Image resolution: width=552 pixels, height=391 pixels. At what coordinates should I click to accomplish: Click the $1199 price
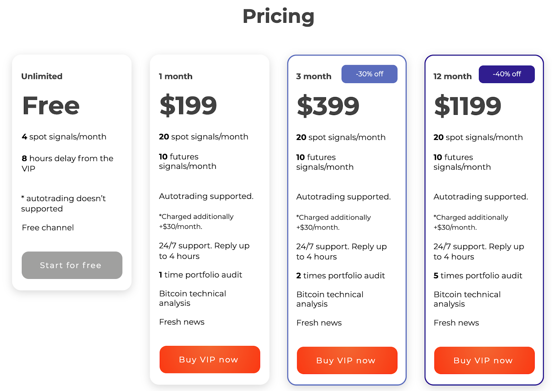point(467,106)
